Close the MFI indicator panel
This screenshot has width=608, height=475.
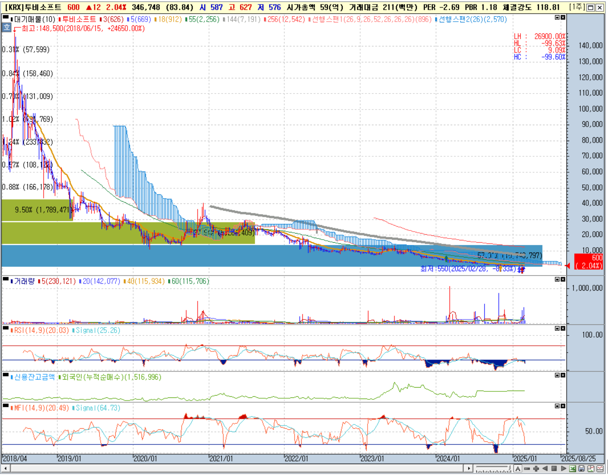[x=563, y=406]
